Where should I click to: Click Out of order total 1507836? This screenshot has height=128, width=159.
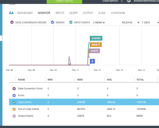(141, 109)
